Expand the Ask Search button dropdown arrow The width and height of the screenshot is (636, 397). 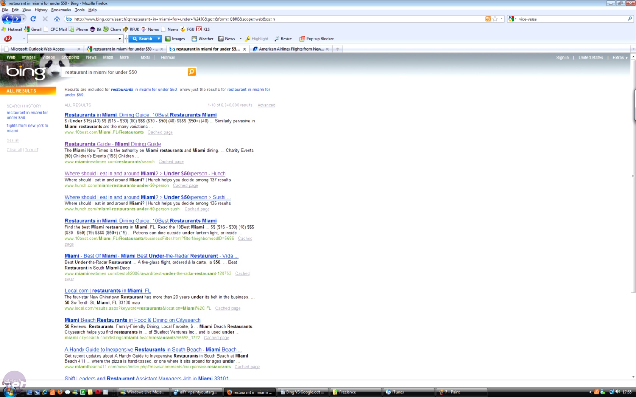(x=159, y=39)
